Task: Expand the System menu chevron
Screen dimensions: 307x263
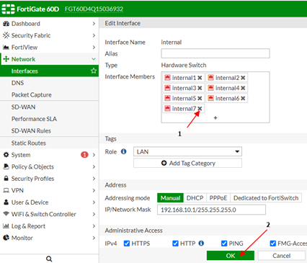Action: [x=94, y=155]
